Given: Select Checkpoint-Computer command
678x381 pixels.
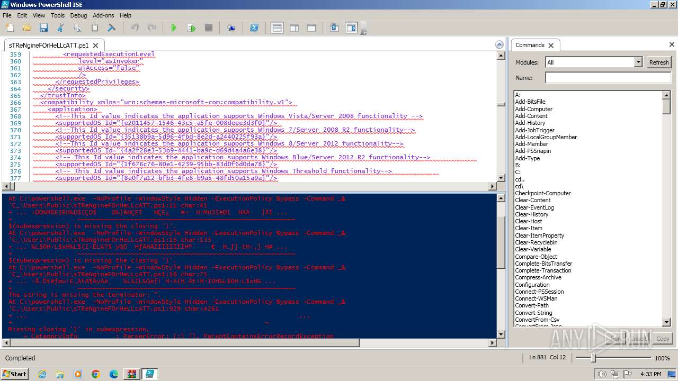Looking at the screenshot, I should (x=543, y=193).
